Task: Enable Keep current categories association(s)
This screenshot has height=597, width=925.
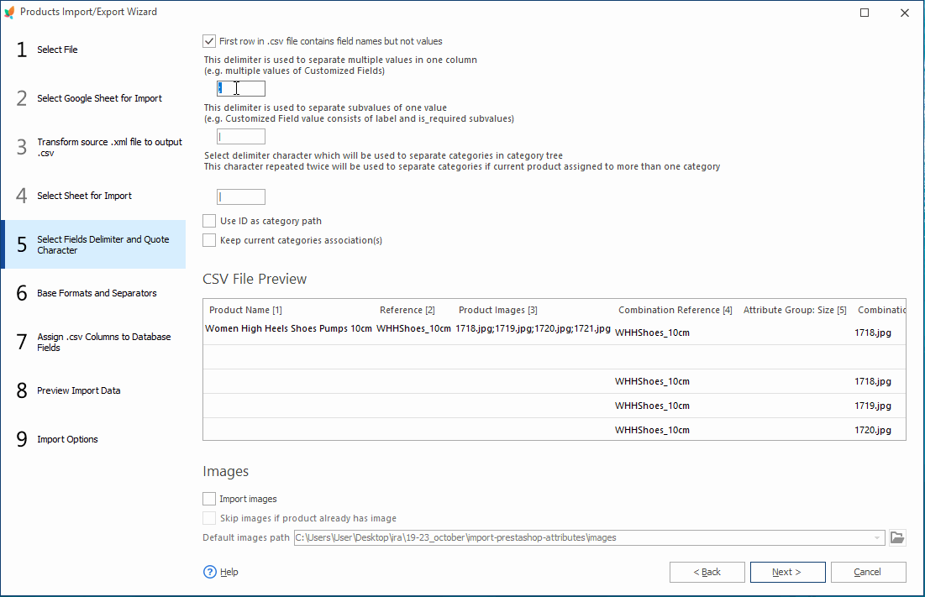Action: point(209,240)
